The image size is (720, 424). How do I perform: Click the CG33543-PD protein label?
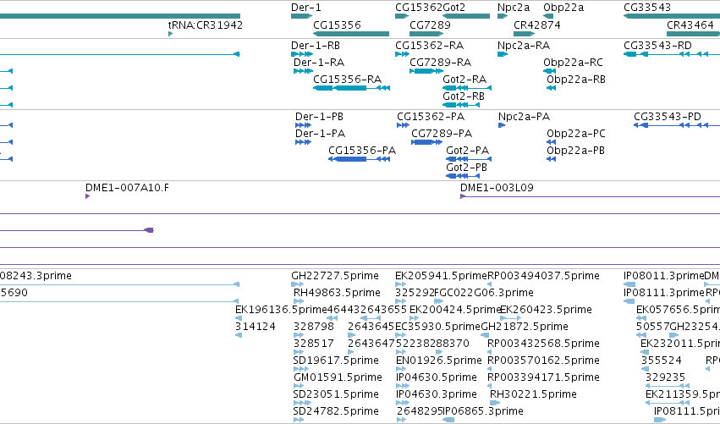coord(668,117)
